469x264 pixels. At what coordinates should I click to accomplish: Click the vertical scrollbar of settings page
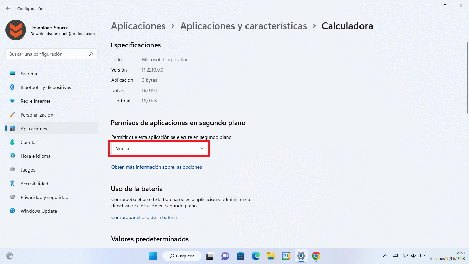click(467, 78)
